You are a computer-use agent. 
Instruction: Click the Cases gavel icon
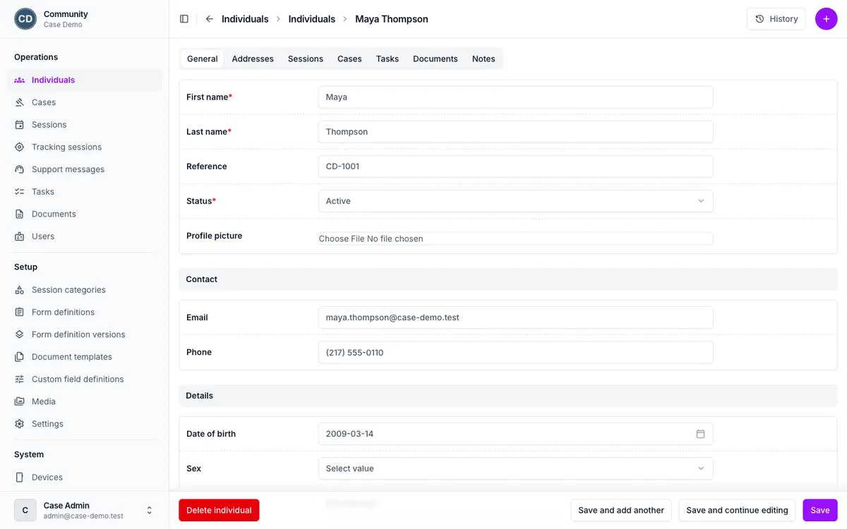(19, 102)
